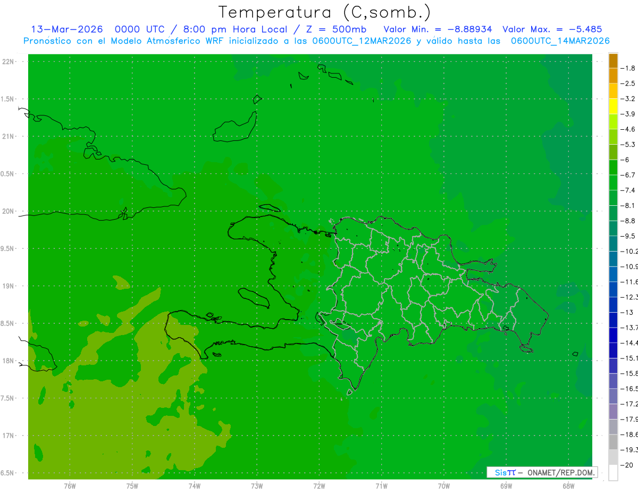Click the white swatch below -20

point(613,473)
